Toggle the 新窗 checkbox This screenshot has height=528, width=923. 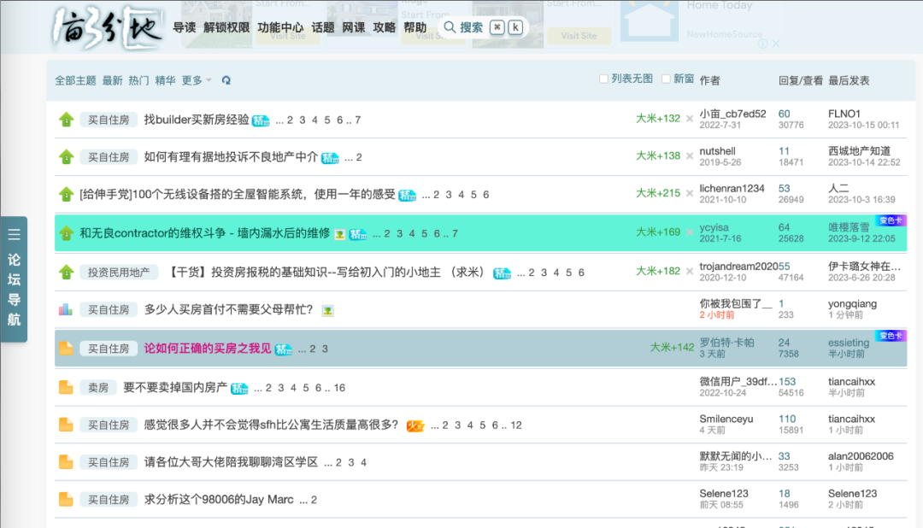[x=667, y=79]
